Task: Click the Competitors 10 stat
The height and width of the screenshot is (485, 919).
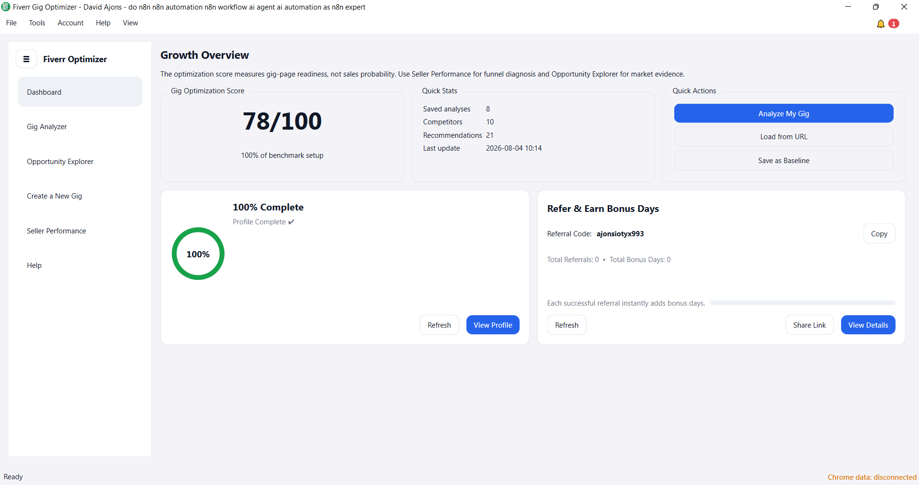Action: tap(458, 122)
